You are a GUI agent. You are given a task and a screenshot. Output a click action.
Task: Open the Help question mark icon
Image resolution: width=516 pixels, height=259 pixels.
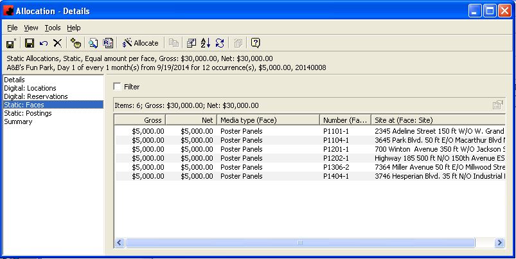click(255, 43)
